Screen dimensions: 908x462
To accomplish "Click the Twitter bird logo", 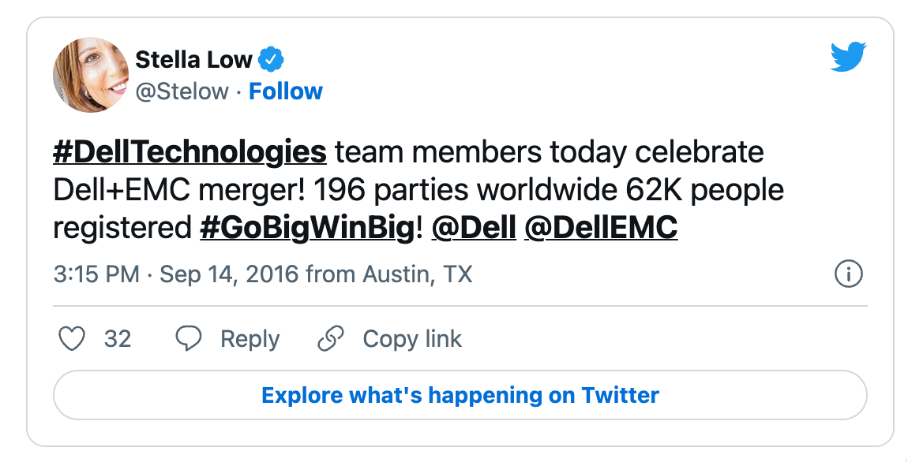I will (848, 58).
